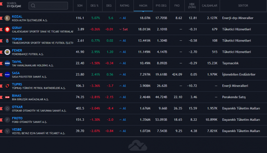
Task: Click the Trabzonspor TSPOR logo icon
Action: (x=7, y=41)
